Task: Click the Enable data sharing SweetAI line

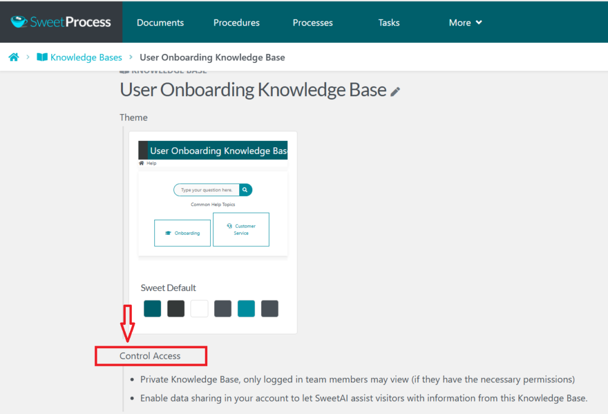Action: coord(364,398)
